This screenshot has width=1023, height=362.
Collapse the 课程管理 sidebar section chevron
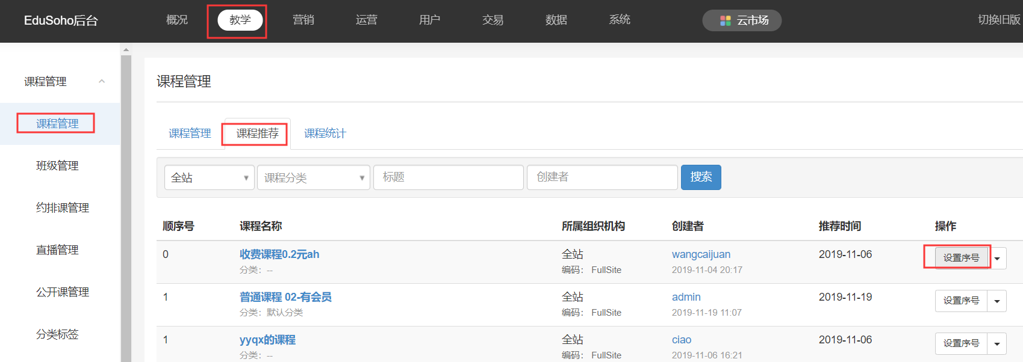[x=102, y=81]
